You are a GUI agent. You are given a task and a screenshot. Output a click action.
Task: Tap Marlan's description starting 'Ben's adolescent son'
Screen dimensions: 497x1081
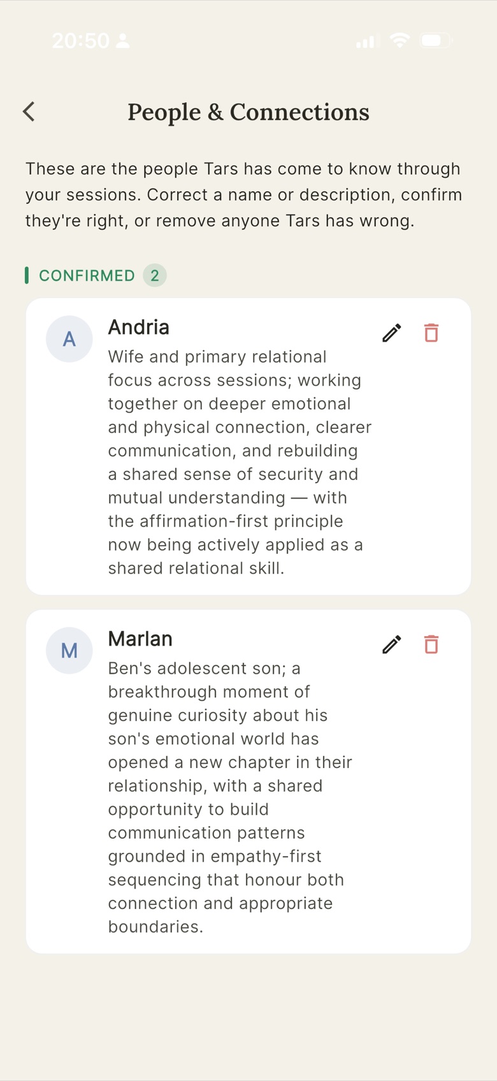[230, 797]
